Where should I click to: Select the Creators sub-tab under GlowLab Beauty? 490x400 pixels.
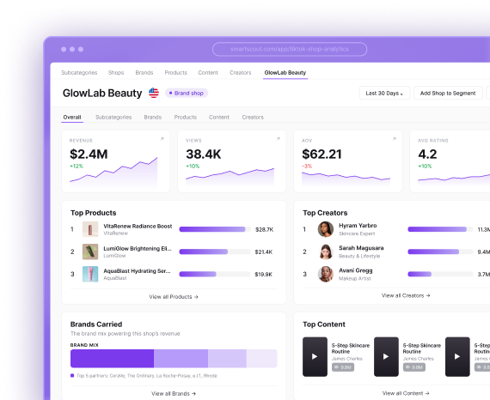(253, 117)
